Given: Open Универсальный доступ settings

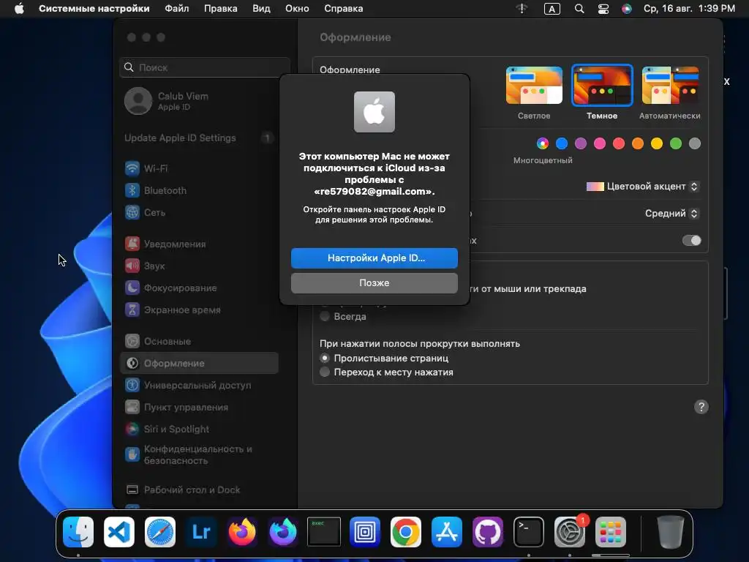Looking at the screenshot, I should pyautogui.click(x=199, y=385).
